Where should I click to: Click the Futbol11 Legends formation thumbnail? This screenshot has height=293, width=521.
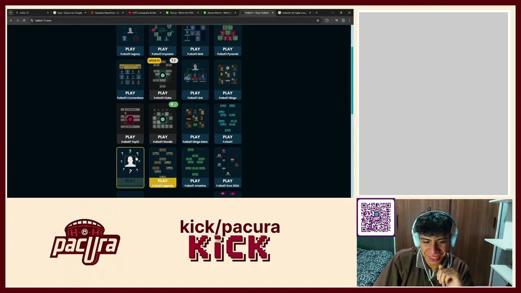[162, 163]
